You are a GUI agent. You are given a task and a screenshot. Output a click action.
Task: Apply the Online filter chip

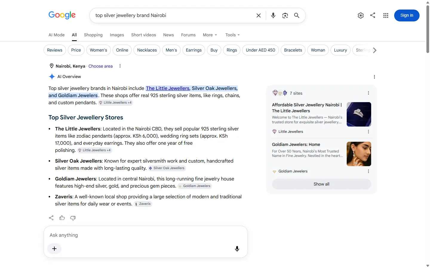122,50
